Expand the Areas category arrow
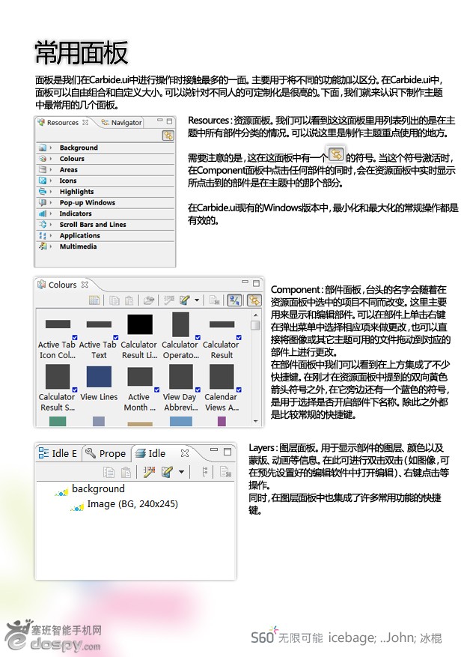Viewport: 464px width, 657px height. tap(51, 170)
